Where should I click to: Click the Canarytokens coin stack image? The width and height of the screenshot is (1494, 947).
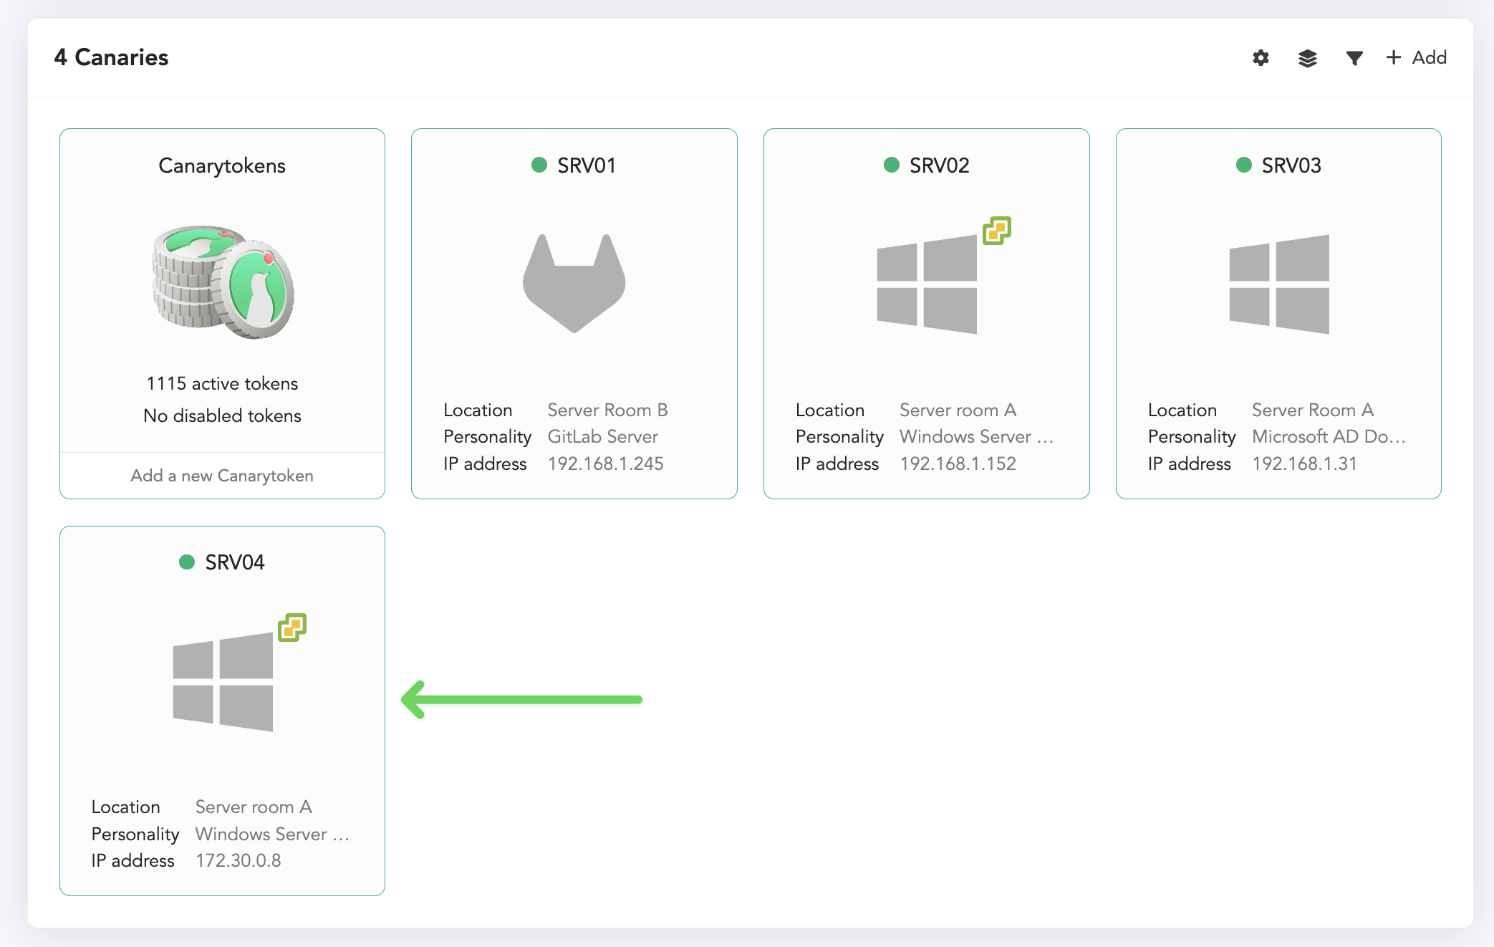pos(223,282)
